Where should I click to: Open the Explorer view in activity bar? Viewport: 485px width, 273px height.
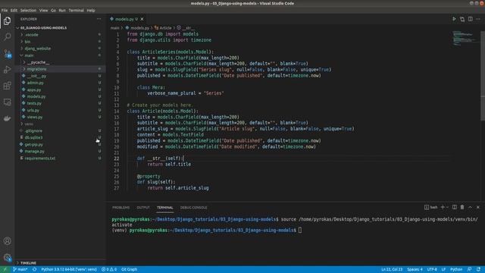click(x=7, y=20)
